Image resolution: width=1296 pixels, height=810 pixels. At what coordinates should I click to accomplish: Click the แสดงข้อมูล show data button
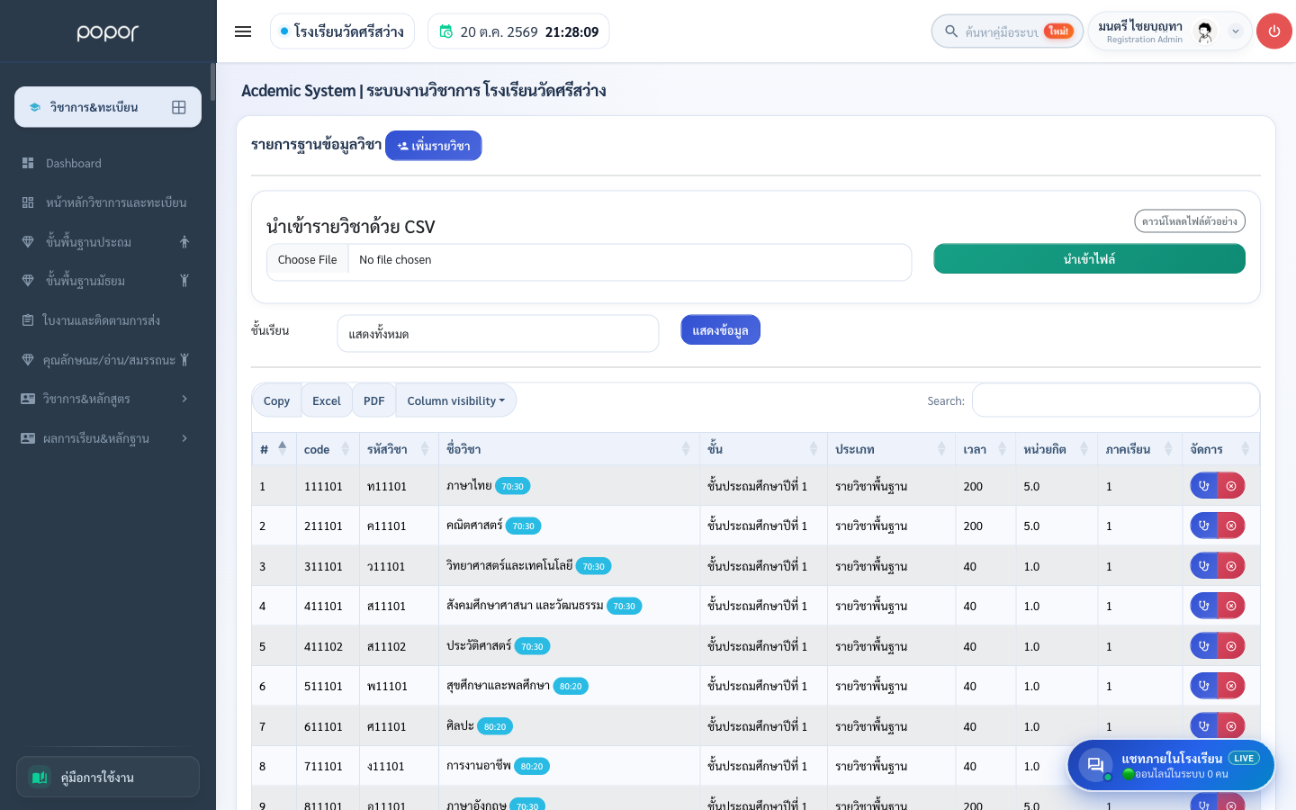tap(721, 330)
